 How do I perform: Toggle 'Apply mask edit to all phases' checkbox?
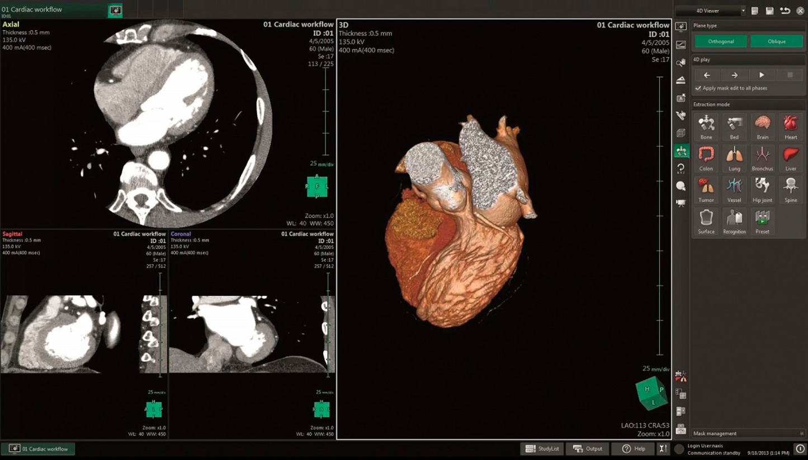698,88
